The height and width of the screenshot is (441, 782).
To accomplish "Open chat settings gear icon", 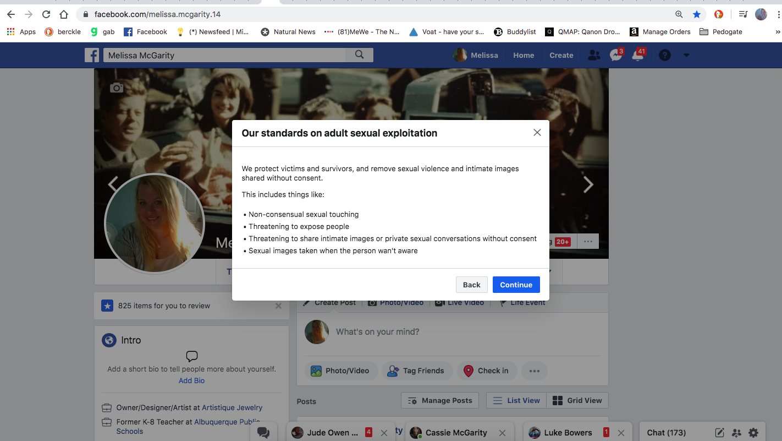I will [753, 433].
